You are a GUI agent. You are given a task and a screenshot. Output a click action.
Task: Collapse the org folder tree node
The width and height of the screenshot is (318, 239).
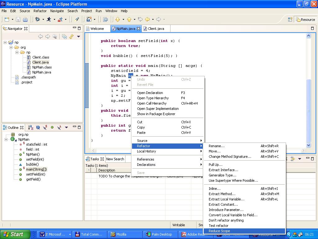11,47
